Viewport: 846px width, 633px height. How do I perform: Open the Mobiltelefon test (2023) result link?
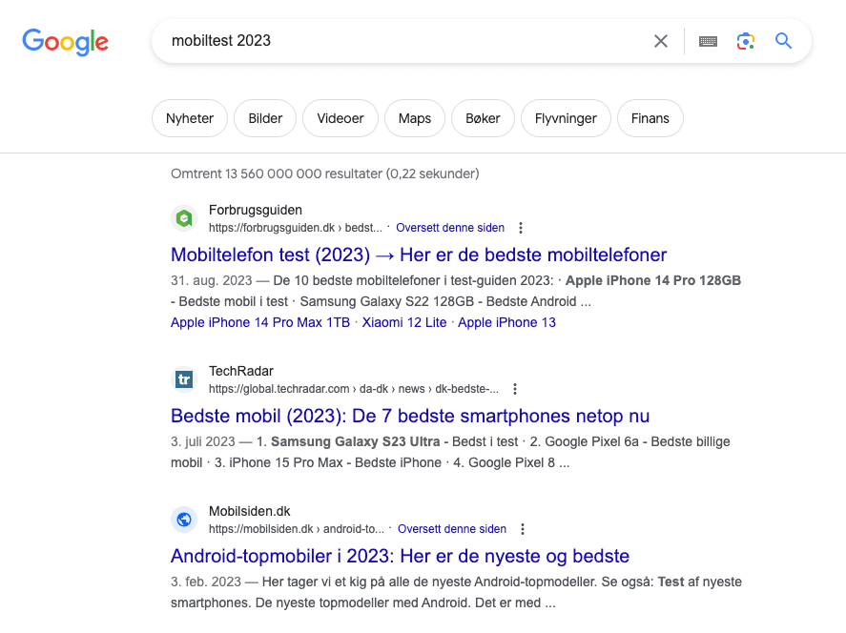coord(419,255)
